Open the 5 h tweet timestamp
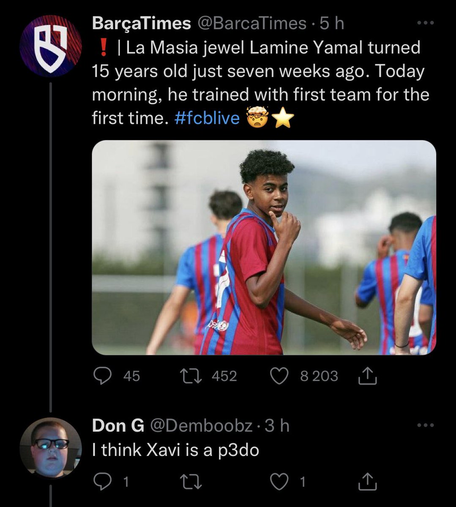Image resolution: width=456 pixels, height=507 pixels. point(332,24)
